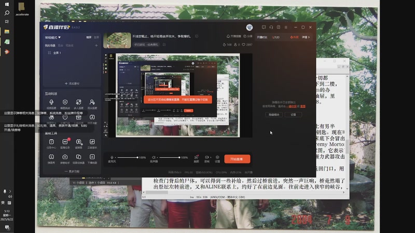Click the speaker volume slider handle

click(x=179, y=157)
